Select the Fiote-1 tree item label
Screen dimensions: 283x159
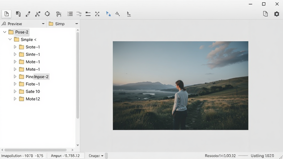33,84
